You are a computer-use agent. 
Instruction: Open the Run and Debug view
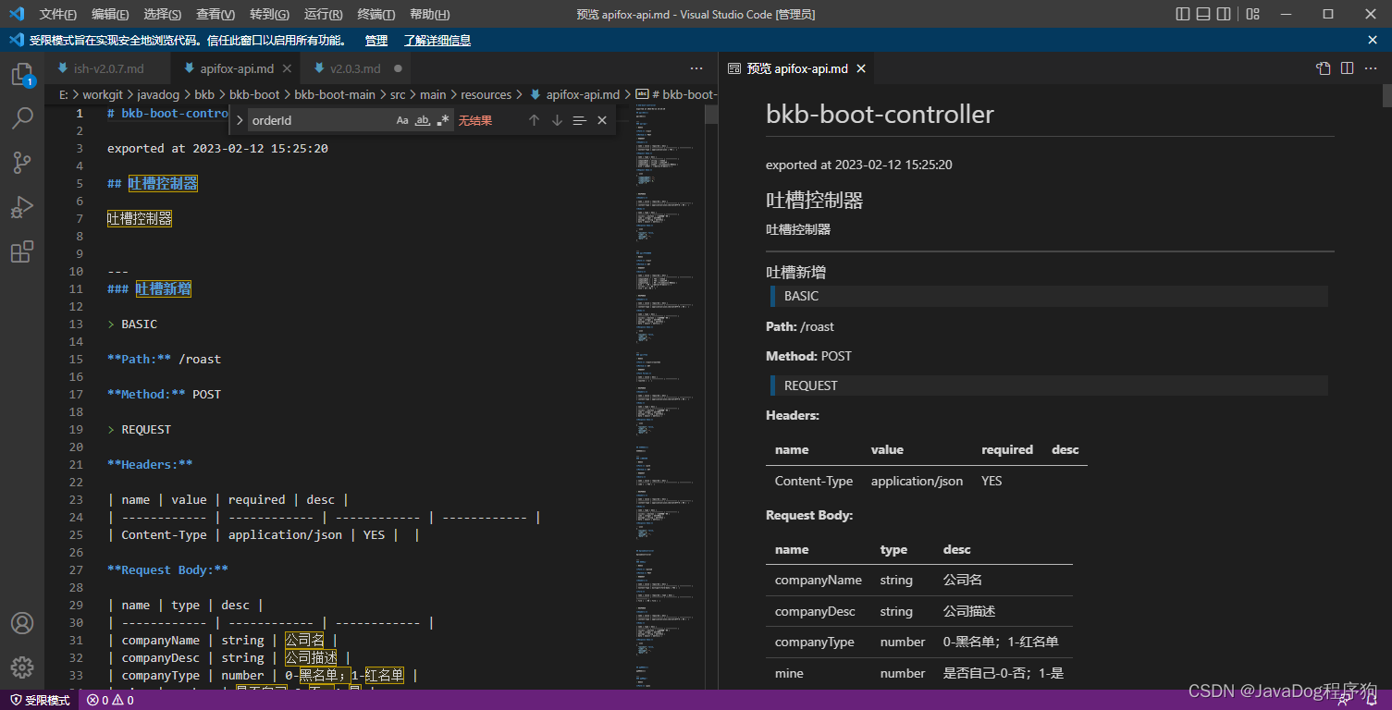point(22,207)
